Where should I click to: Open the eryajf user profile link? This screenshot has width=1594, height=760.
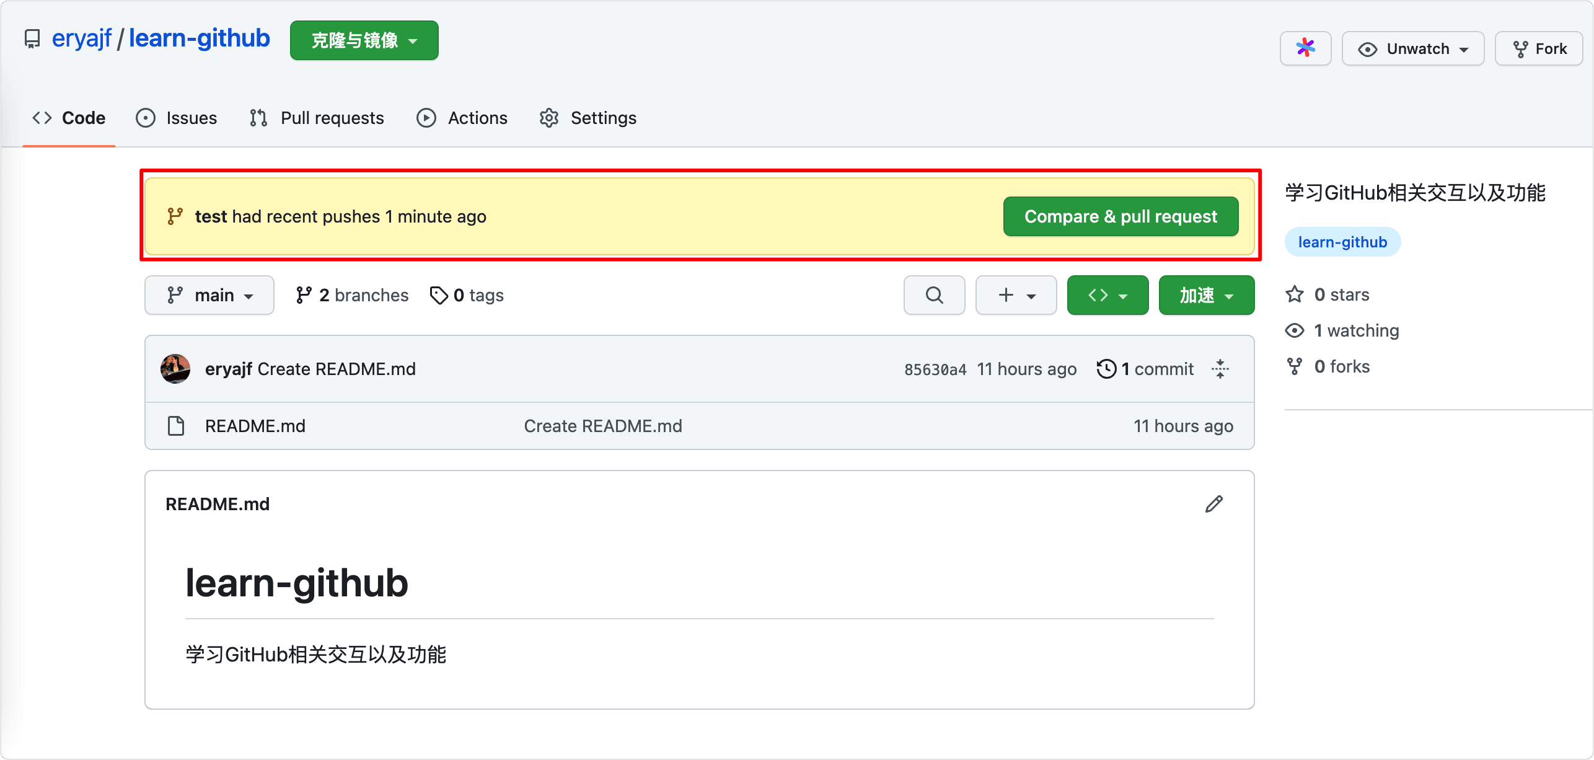click(x=82, y=38)
